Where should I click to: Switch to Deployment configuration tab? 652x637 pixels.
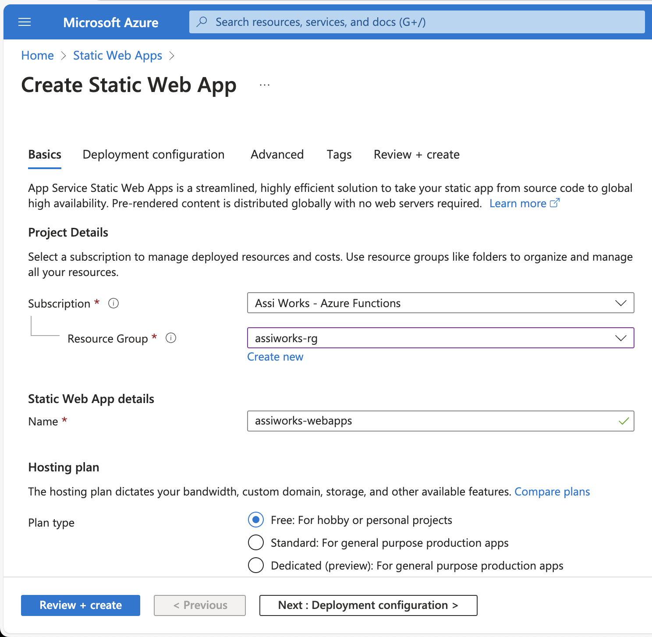tap(153, 155)
